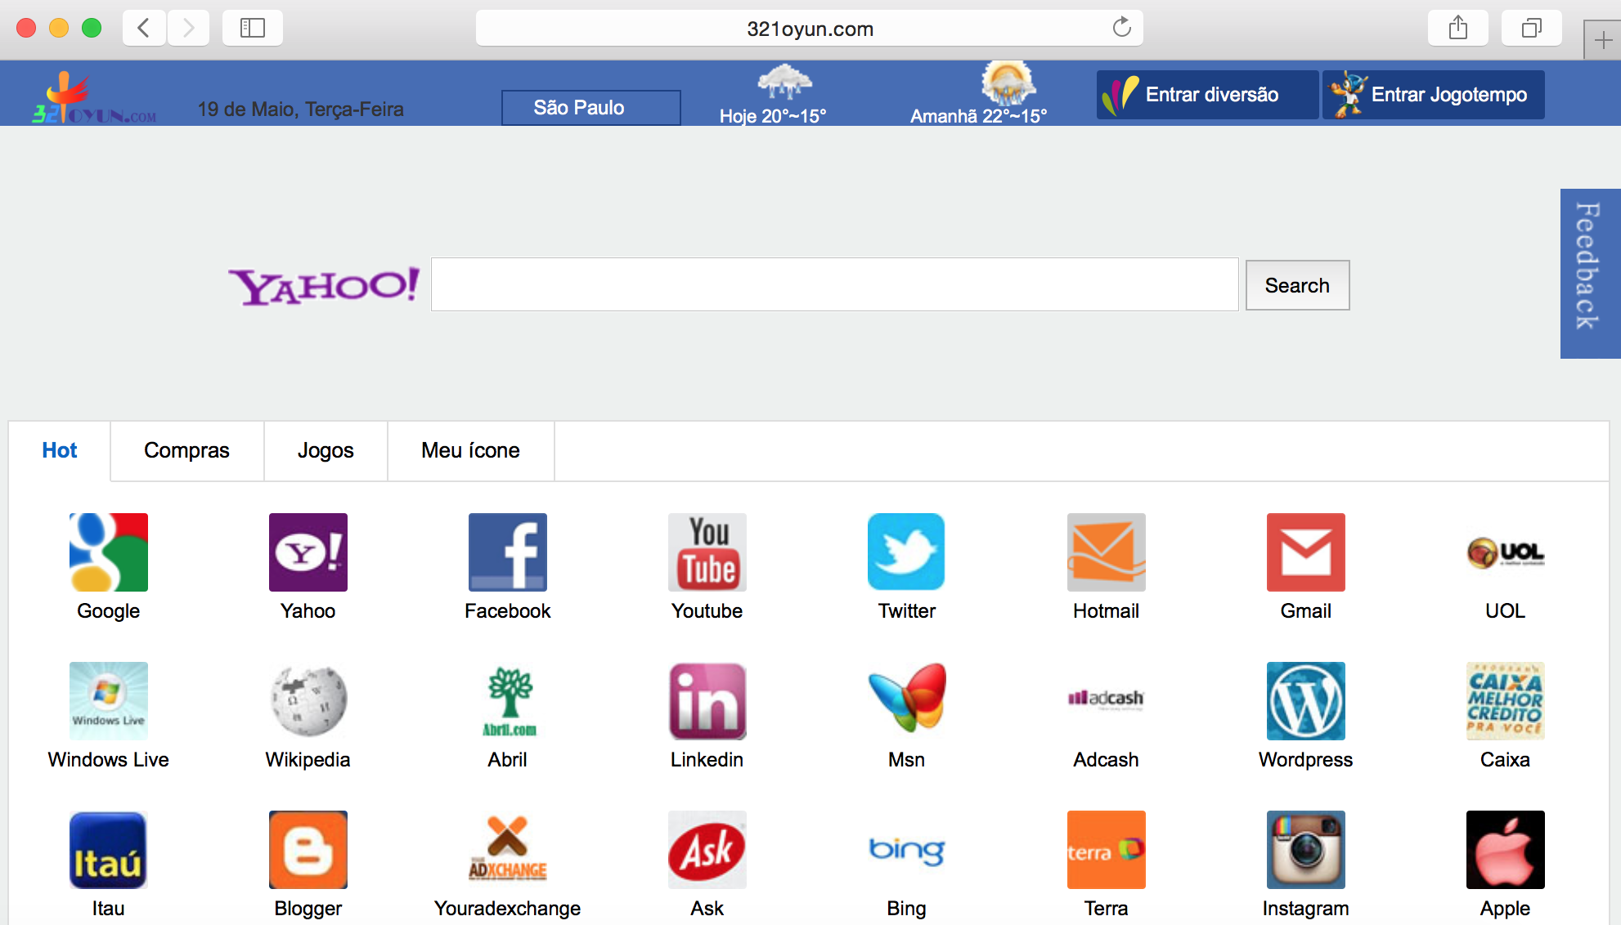Open the Facebook shortcut icon
Viewport: 1621px width, 925px height.
click(507, 552)
